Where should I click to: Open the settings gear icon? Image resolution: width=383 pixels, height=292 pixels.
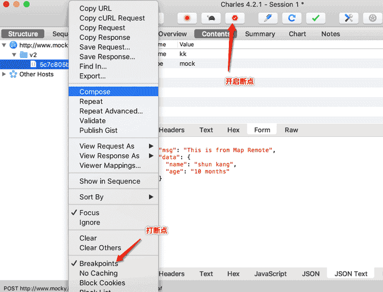(x=372, y=18)
